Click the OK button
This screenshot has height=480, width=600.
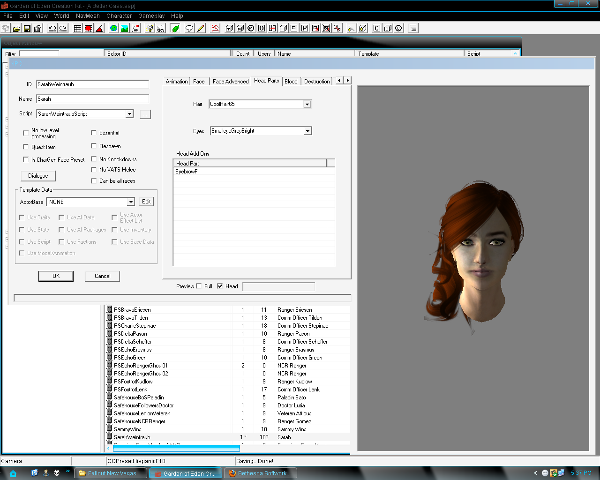56,276
